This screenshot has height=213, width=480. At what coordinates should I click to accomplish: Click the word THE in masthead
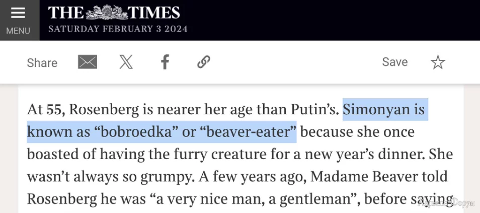point(66,13)
